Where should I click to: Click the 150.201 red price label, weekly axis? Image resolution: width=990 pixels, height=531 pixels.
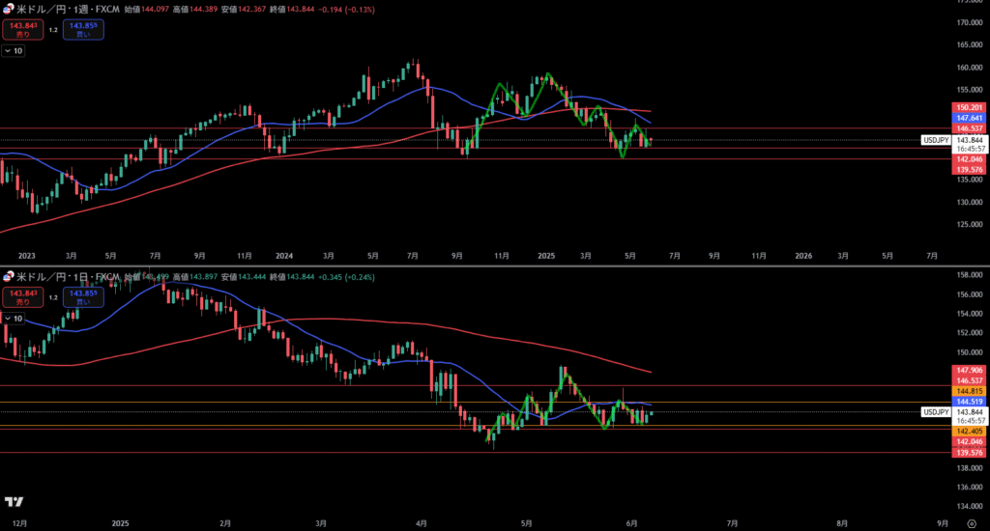[x=969, y=108]
